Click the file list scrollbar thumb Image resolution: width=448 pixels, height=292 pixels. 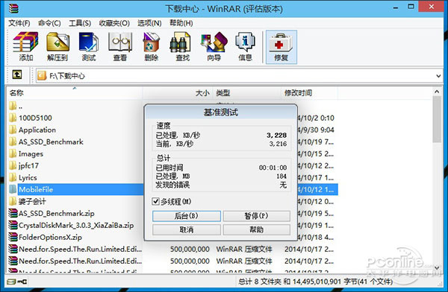[437, 119]
